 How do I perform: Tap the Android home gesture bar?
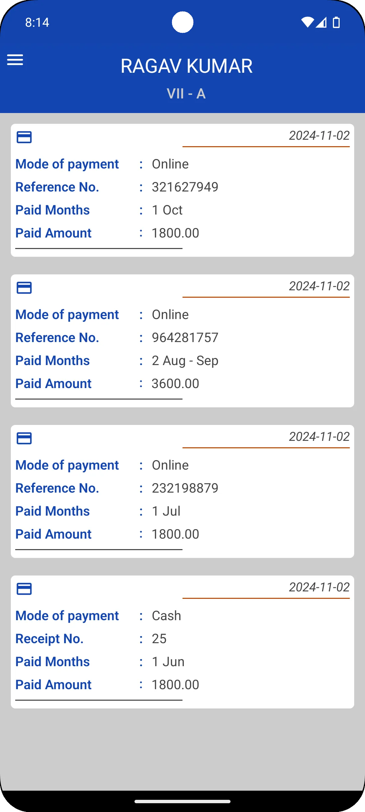[x=182, y=801]
